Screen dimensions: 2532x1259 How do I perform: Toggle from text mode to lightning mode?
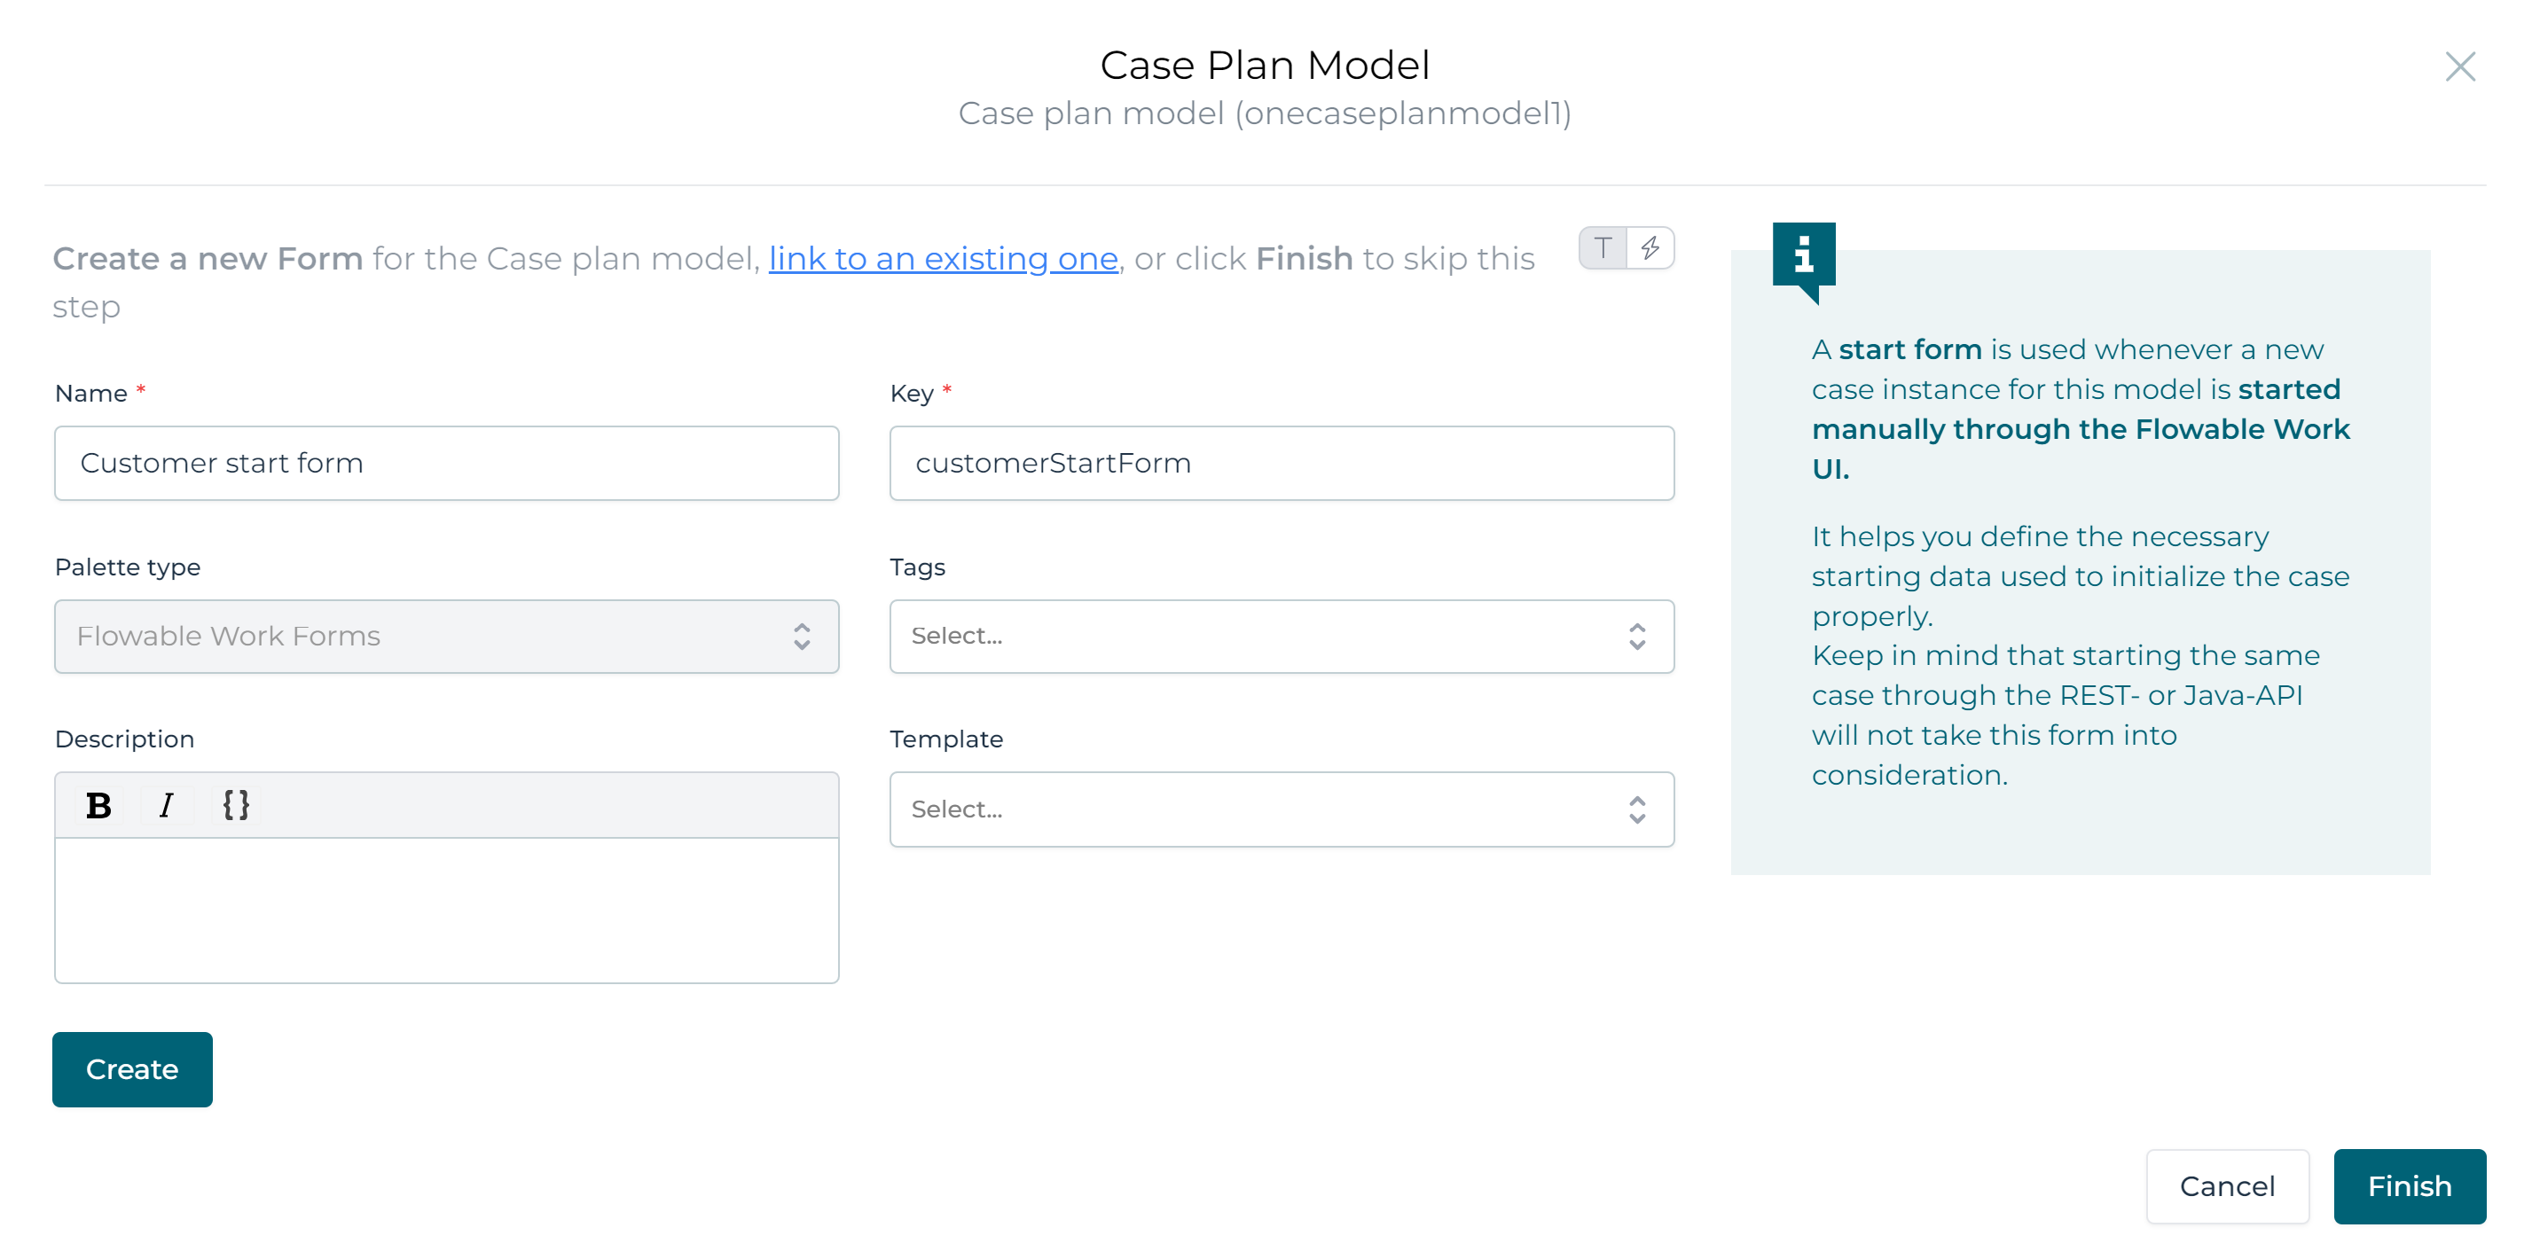(x=1650, y=247)
